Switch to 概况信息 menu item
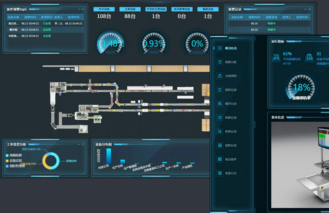Screen dimensions: 329x213 231,48
